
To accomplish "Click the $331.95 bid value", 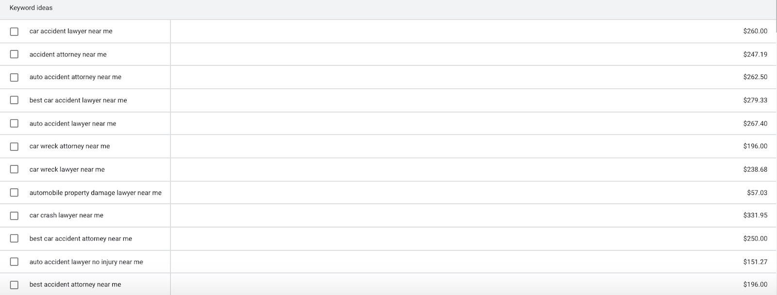I will [x=755, y=215].
